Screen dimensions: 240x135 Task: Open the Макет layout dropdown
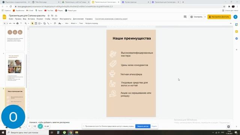[74, 23]
